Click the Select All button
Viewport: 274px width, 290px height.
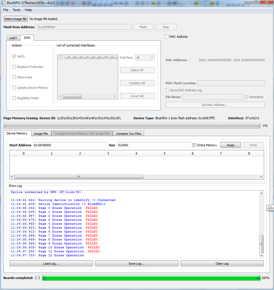click(x=137, y=70)
